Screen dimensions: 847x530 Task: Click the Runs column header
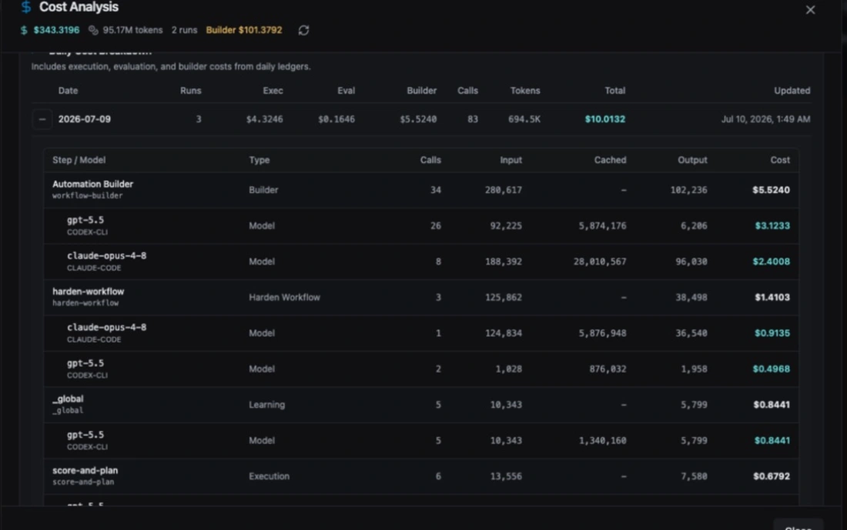click(x=191, y=91)
